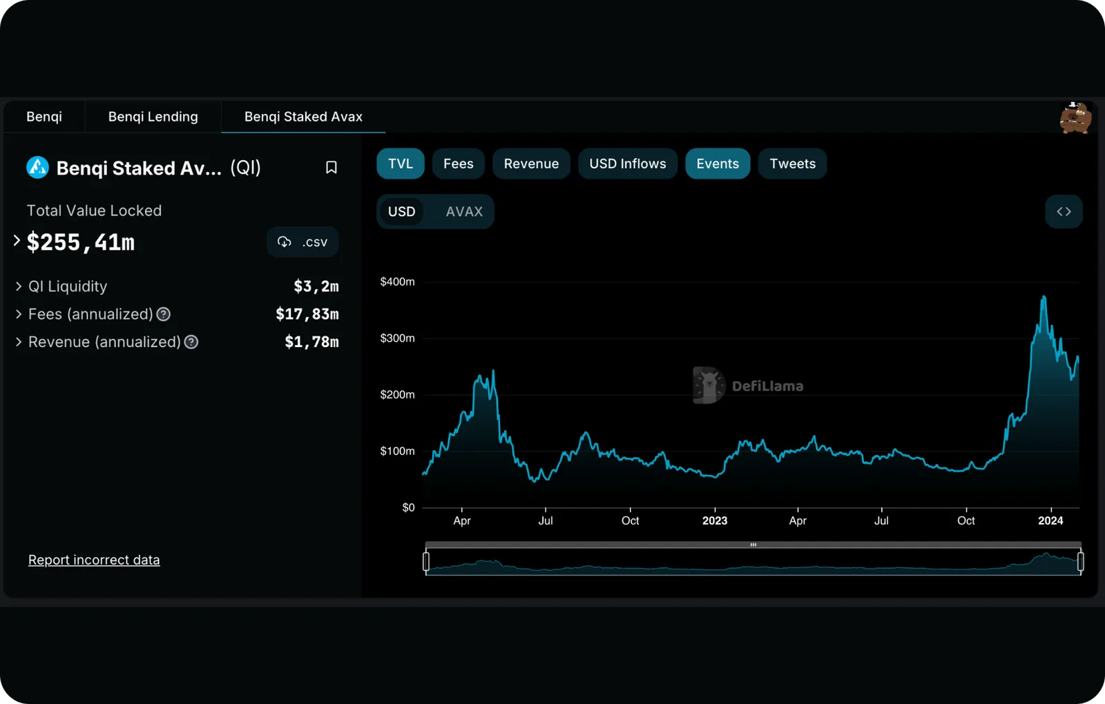The image size is (1105, 704).
Task: Disable the Events chart overlay
Action: [x=718, y=164]
